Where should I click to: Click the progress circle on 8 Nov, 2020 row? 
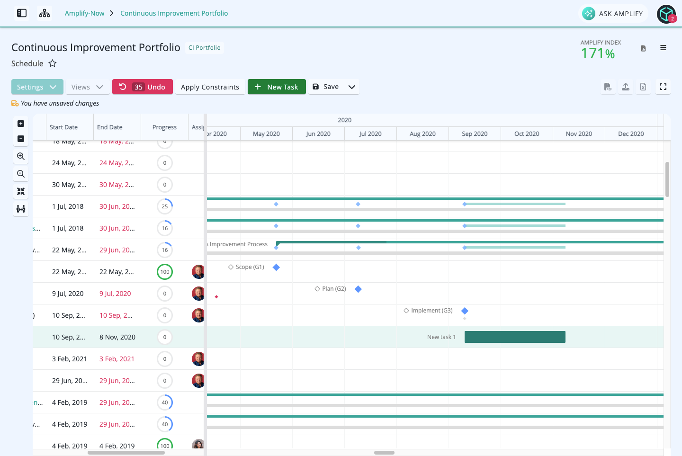coord(165,337)
